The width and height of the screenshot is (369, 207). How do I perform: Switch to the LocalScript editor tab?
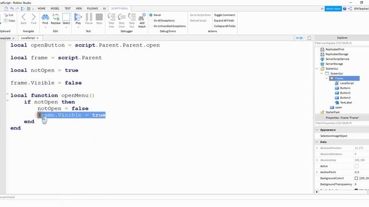click(28, 38)
